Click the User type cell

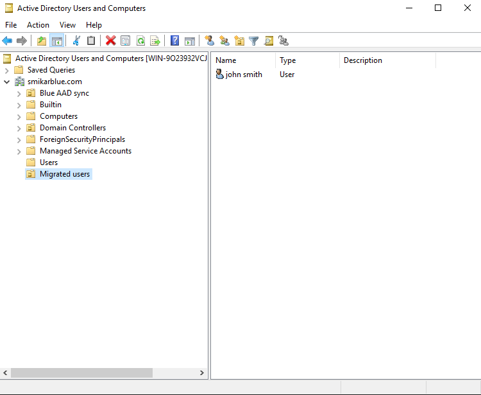pyautogui.click(x=287, y=75)
